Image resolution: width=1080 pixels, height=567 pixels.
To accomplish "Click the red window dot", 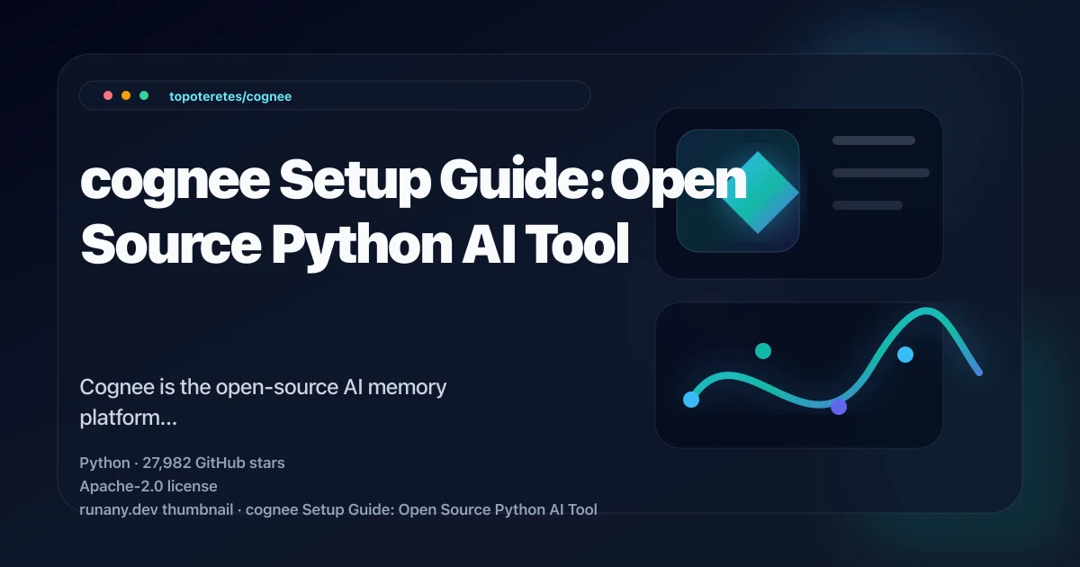I will pyautogui.click(x=108, y=95).
